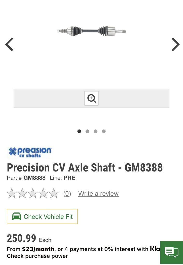Select the first carousel dot
Viewport: 183px width, 265px height.
(79, 131)
